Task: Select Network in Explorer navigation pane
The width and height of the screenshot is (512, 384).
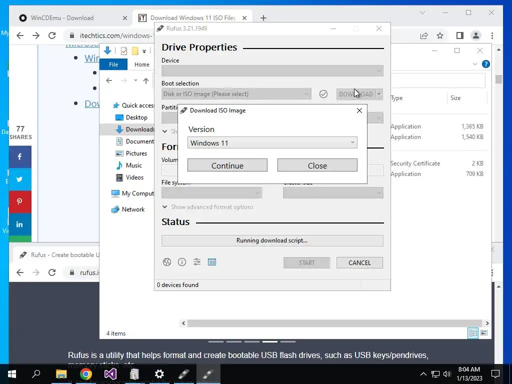Action: pos(133,209)
